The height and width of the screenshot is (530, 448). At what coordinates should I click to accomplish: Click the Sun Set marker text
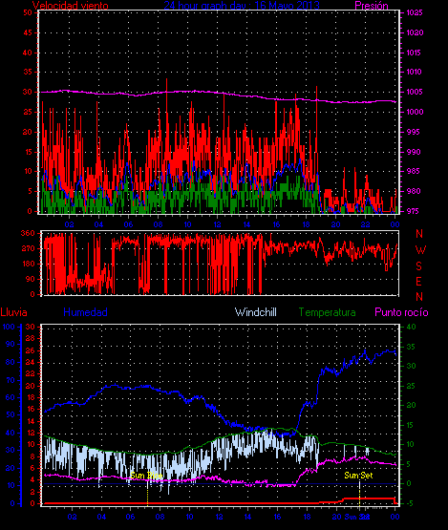[x=358, y=476]
